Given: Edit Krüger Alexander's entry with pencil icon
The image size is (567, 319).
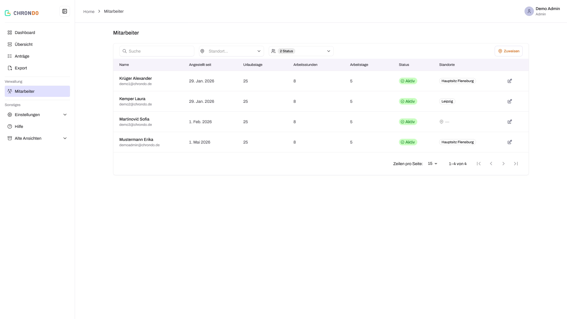Looking at the screenshot, I should tap(510, 81).
